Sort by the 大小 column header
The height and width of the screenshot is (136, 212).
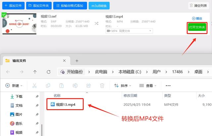pyautogui.click(x=201, y=96)
